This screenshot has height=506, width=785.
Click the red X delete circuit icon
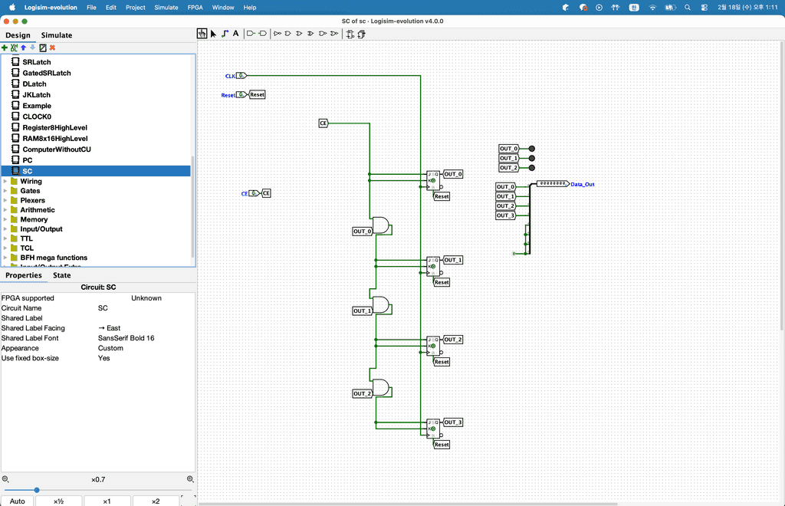point(53,48)
